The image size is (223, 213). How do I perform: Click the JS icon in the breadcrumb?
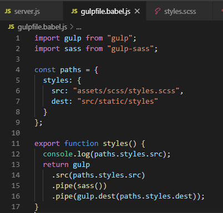(x=11, y=27)
